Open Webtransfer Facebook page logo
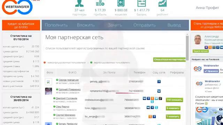Viewport: 223px width, 125px height. coord(198,69)
